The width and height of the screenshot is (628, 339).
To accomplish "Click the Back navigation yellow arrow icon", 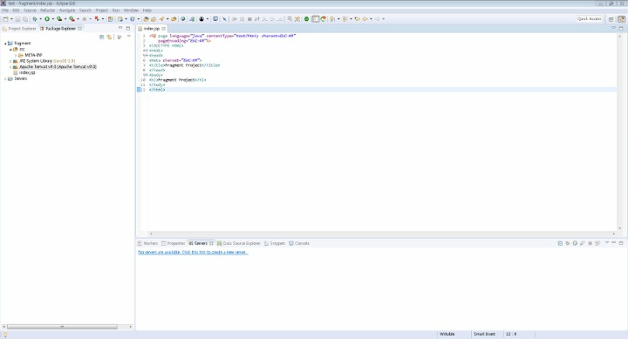I will pyautogui.click(x=365, y=19).
